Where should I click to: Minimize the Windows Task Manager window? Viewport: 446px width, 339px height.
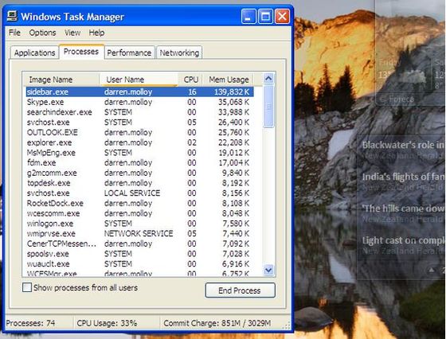248,16
